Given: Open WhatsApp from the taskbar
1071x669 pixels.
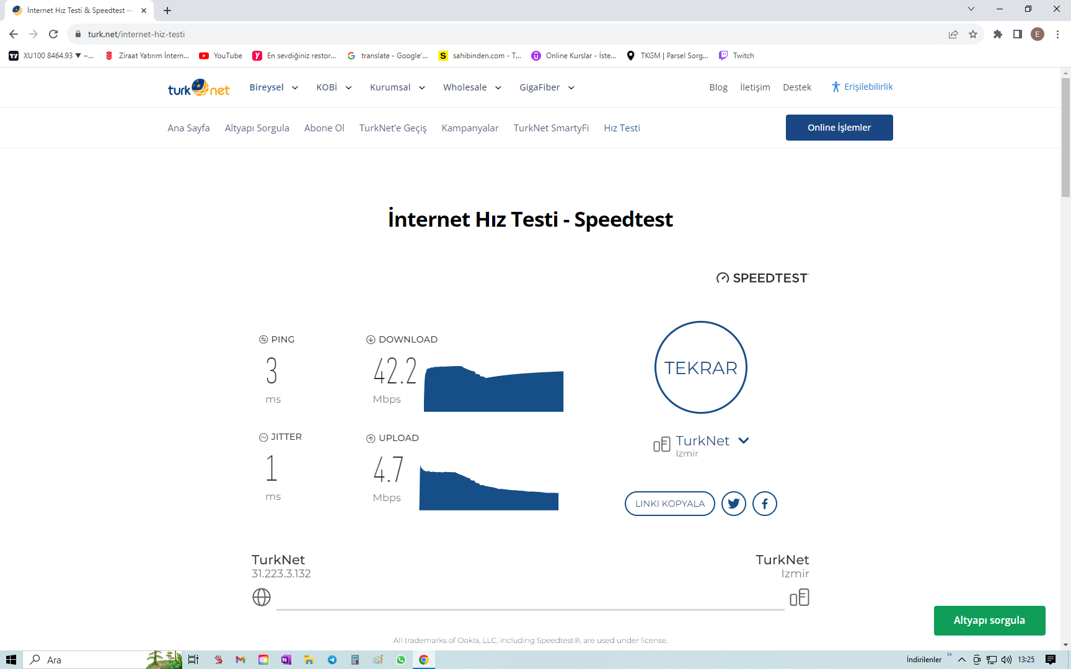Looking at the screenshot, I should [x=401, y=660].
